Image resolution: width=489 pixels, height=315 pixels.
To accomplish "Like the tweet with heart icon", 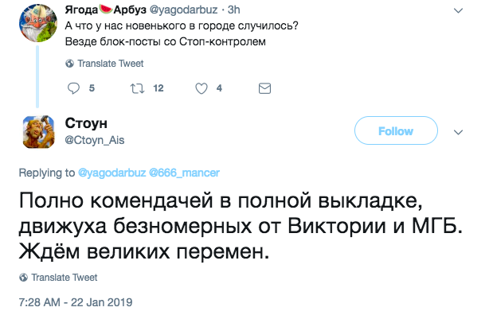I will [201, 88].
